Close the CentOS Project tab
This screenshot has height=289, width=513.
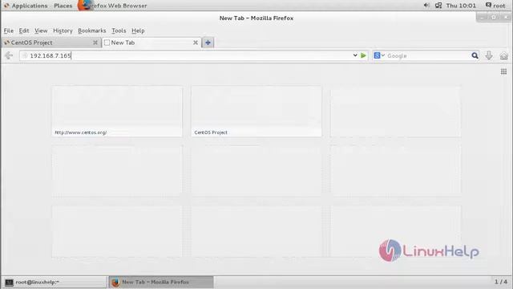coord(95,43)
